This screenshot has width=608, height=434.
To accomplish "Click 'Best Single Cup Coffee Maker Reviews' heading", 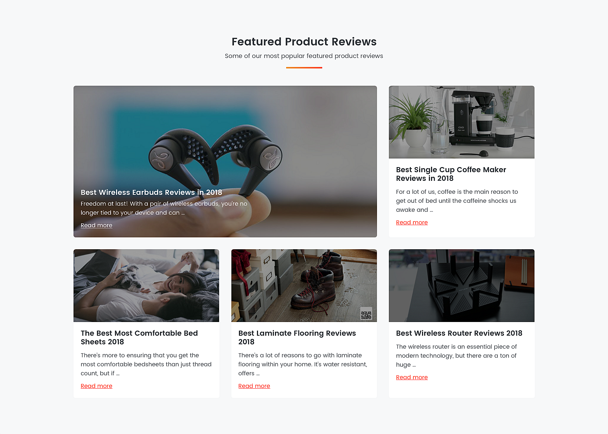I will [x=451, y=174].
